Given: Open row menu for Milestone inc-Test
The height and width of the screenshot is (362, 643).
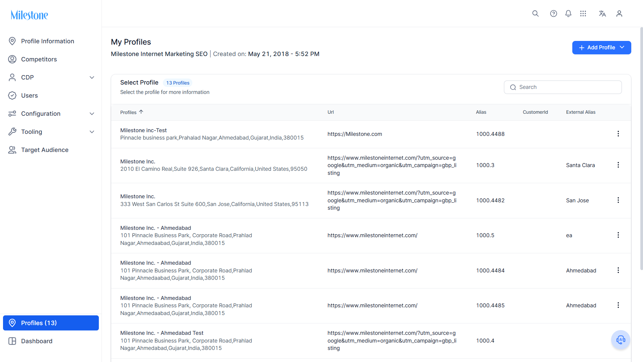Looking at the screenshot, I should click(x=618, y=134).
